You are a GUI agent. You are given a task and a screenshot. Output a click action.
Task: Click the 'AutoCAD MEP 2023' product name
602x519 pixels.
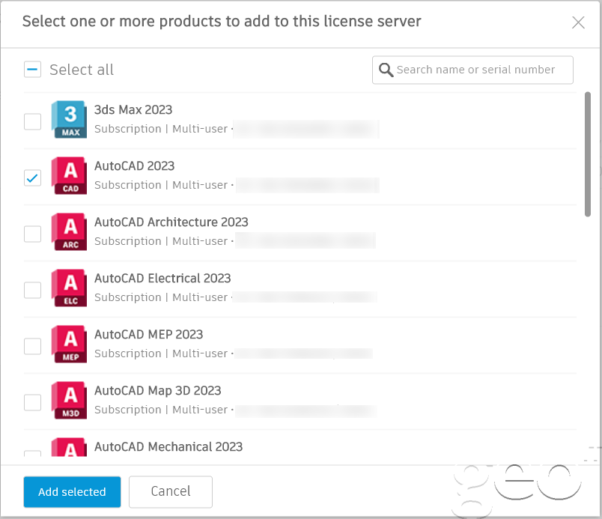click(148, 334)
